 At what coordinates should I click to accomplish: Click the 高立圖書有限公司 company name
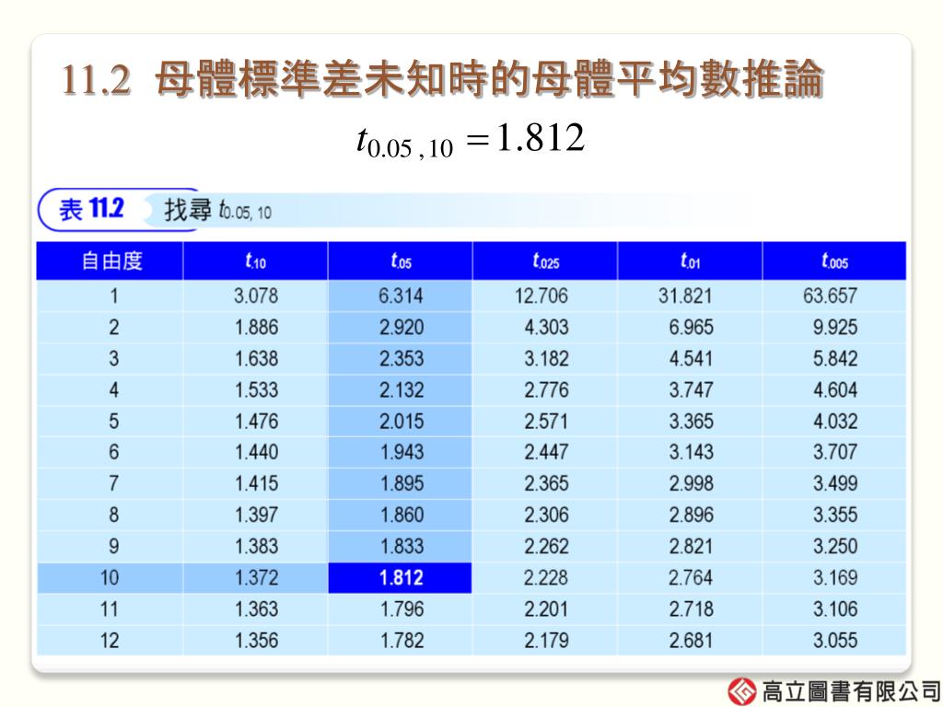(x=850, y=691)
